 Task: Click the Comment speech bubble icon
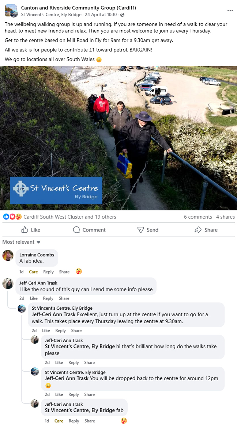(x=76, y=230)
